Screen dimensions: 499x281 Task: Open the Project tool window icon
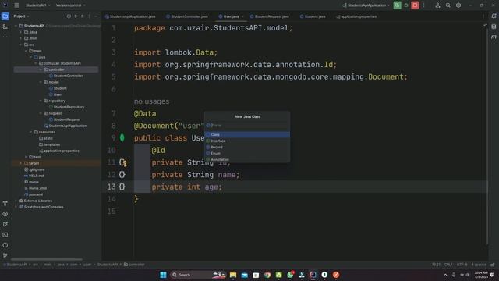point(5,16)
